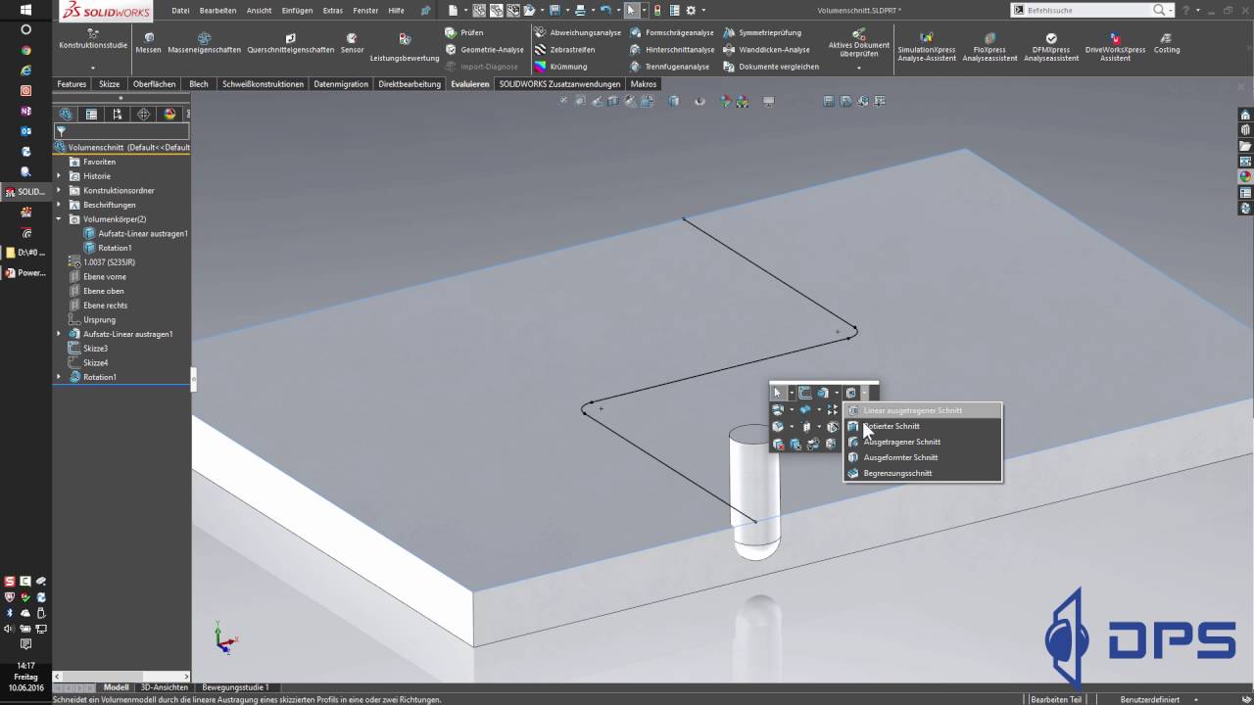The width and height of the screenshot is (1254, 705).
Task: Open the PropertyManager tab icon
Action: pos(91,114)
